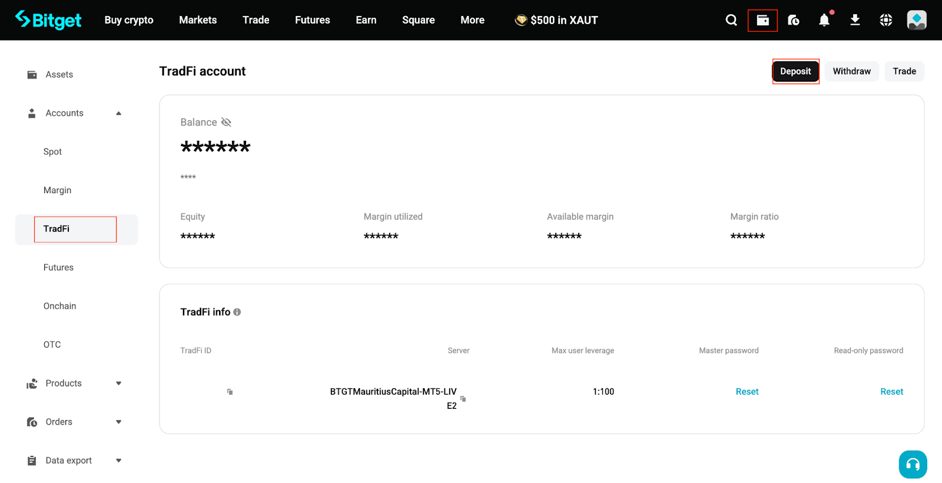This screenshot has width=942, height=483.
Task: Click the Withdraw button
Action: coord(852,71)
